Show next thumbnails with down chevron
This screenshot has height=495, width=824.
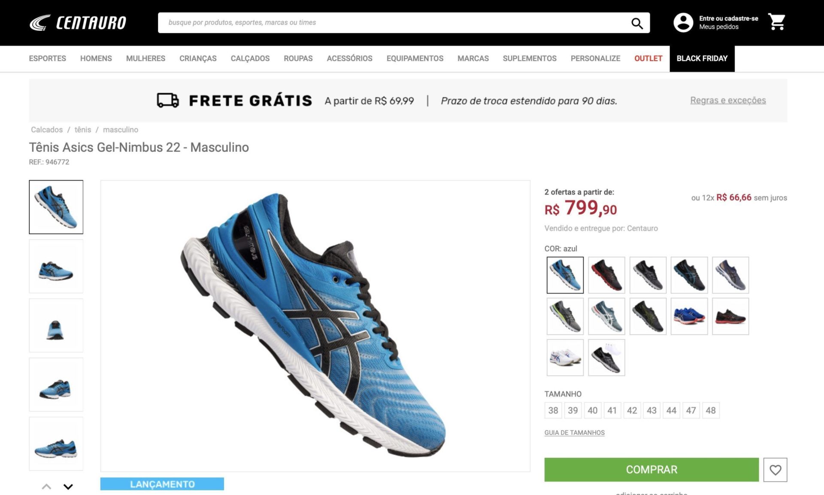pyautogui.click(x=68, y=486)
